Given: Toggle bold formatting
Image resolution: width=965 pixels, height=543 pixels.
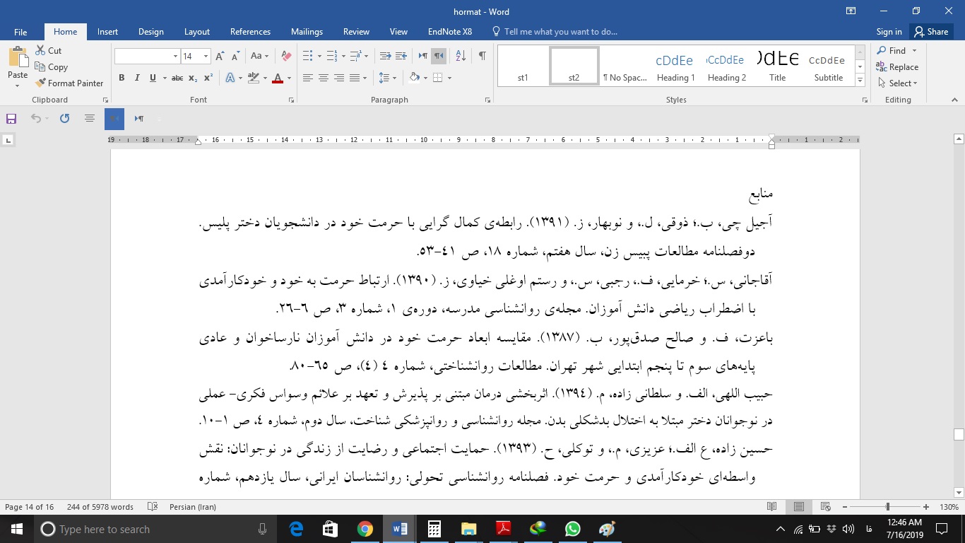Looking at the screenshot, I should point(121,78).
